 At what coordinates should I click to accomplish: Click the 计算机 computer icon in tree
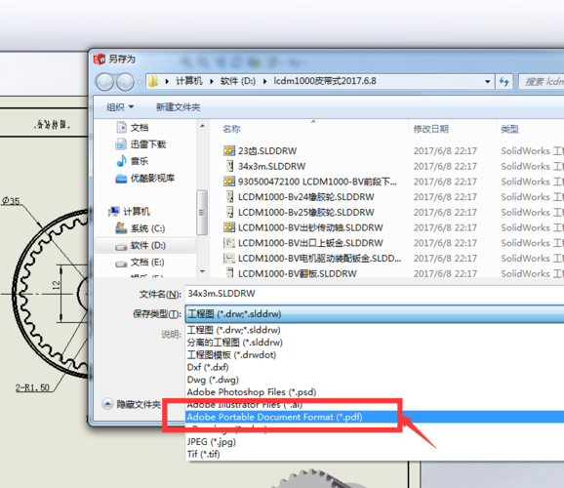click(114, 211)
